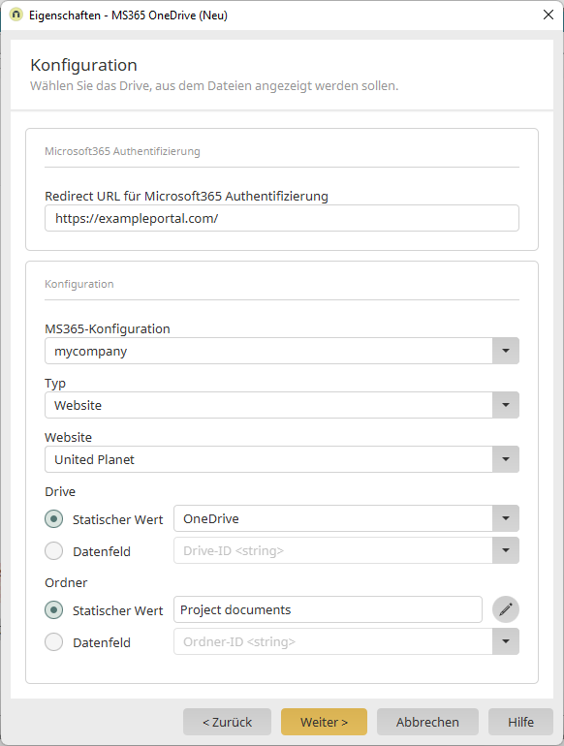Open the Website dropdown with United Planet
564x746 pixels.
click(x=506, y=459)
